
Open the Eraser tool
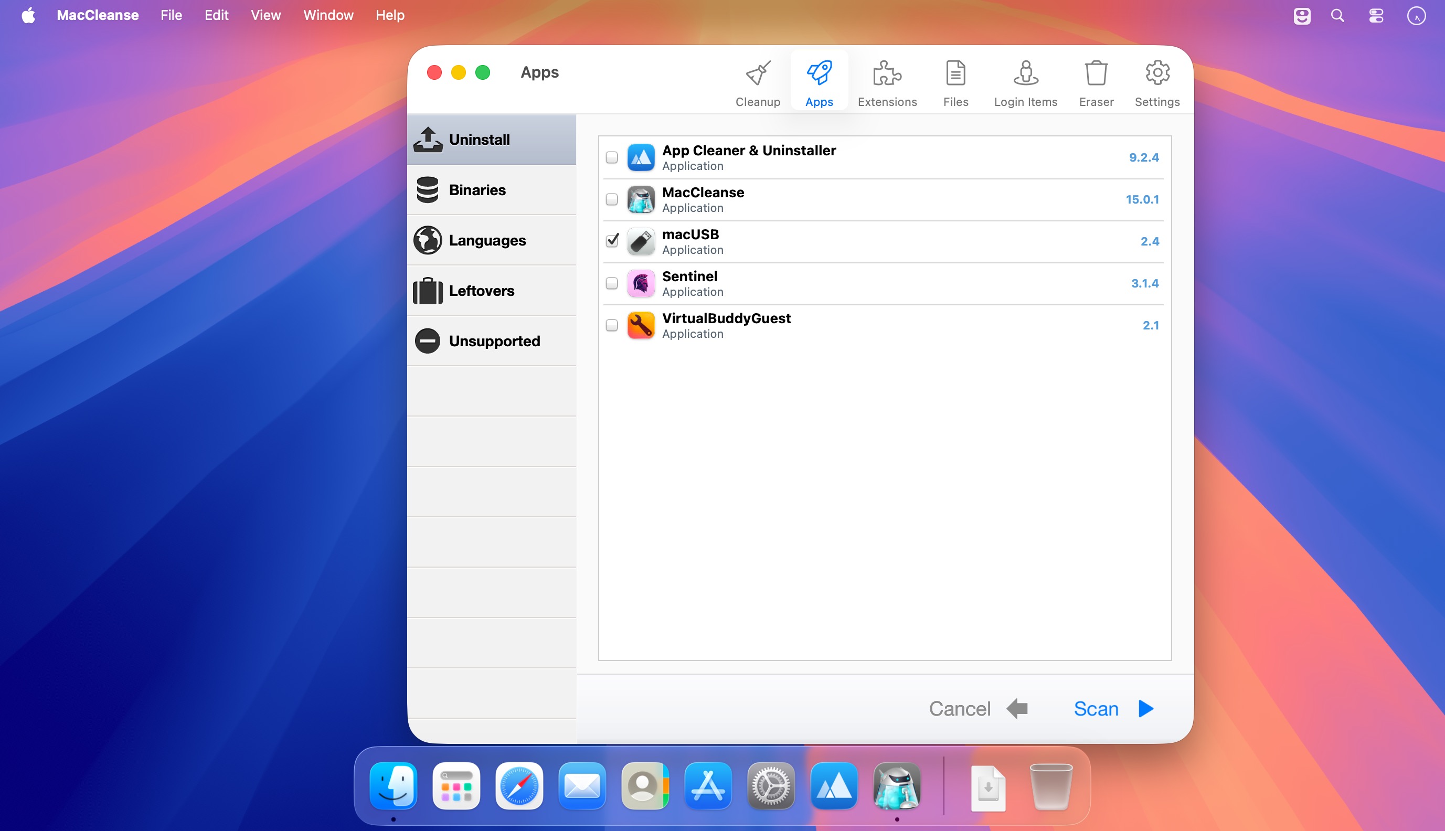[x=1096, y=83]
